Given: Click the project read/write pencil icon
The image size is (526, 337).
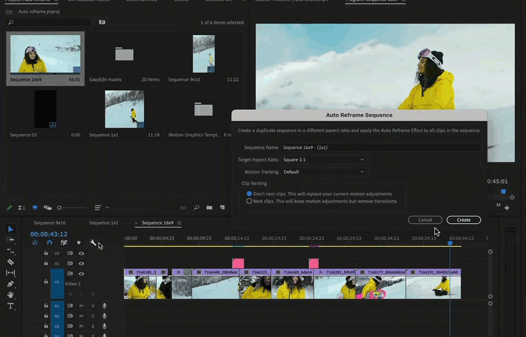Looking at the screenshot, I should point(9,208).
